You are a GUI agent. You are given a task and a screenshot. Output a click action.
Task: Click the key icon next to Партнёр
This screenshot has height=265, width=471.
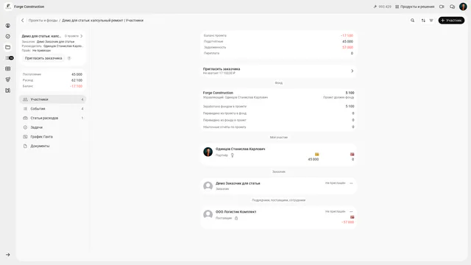click(x=233, y=155)
